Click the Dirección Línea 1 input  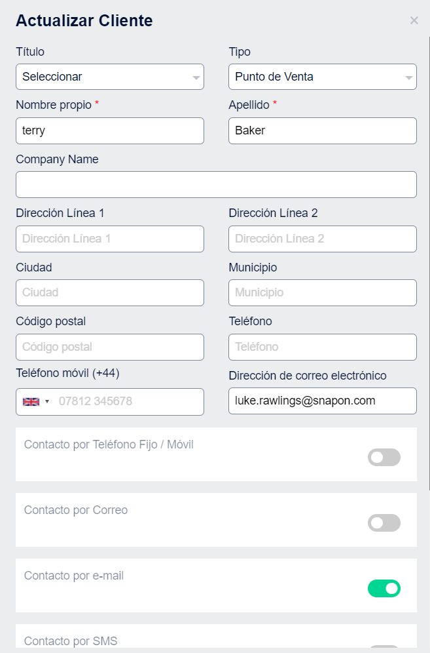click(x=109, y=239)
